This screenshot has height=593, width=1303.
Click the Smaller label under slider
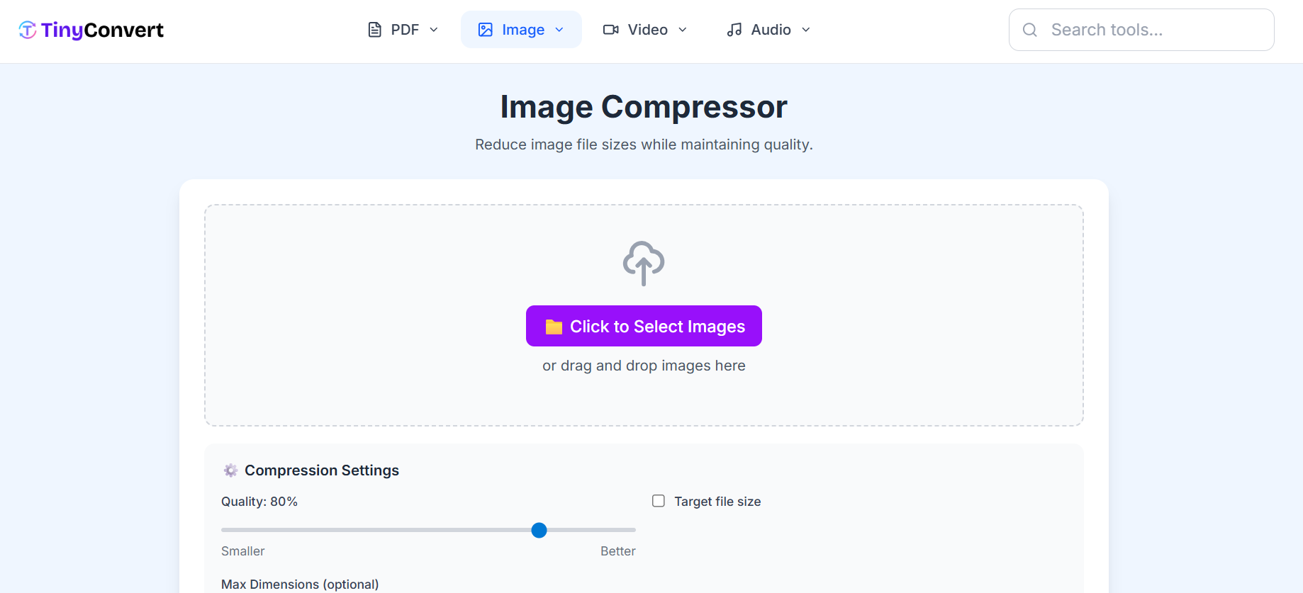(242, 551)
